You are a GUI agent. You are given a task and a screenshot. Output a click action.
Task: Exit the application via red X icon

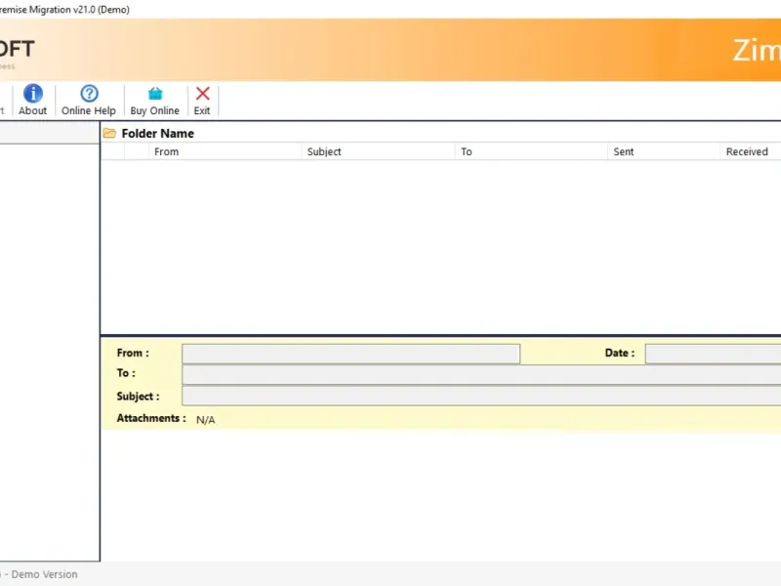(202, 93)
